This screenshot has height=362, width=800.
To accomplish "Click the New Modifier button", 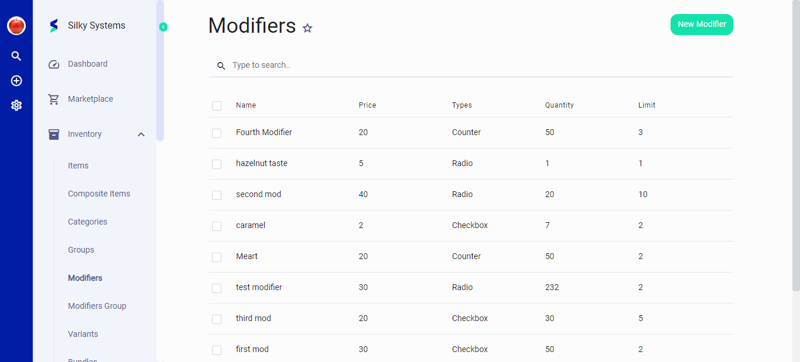I will tap(702, 25).
